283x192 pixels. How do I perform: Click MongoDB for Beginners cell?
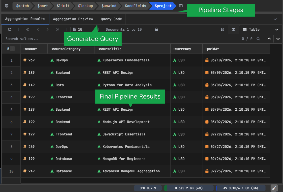click(x=133, y=159)
